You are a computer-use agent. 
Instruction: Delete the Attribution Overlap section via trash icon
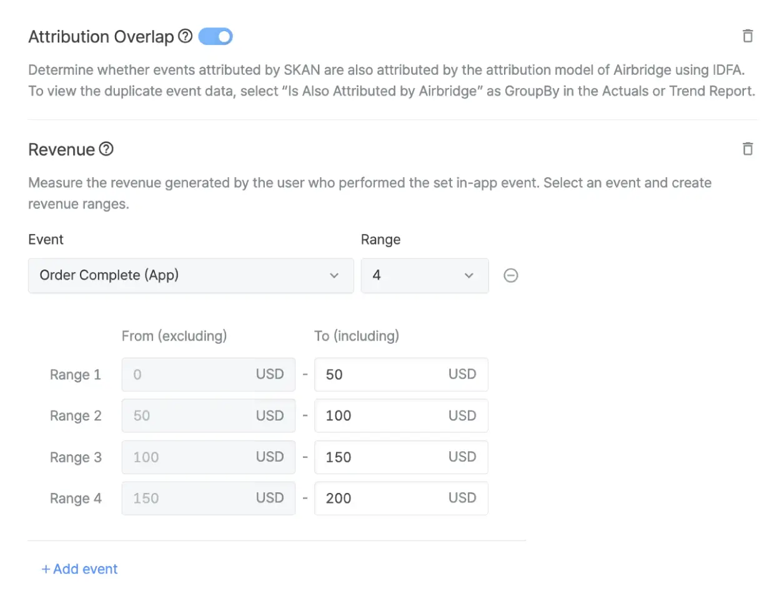(x=747, y=36)
